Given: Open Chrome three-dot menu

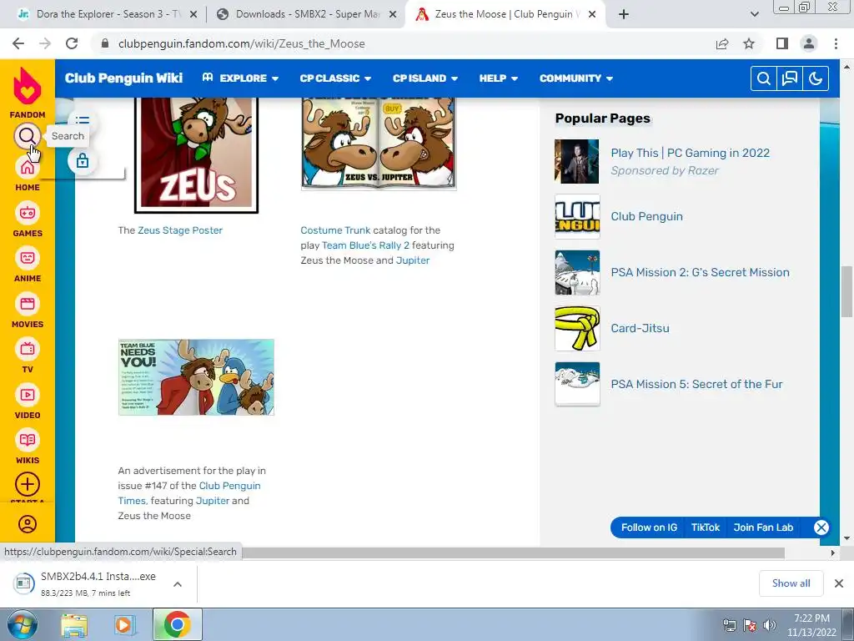Looking at the screenshot, I should point(836,43).
